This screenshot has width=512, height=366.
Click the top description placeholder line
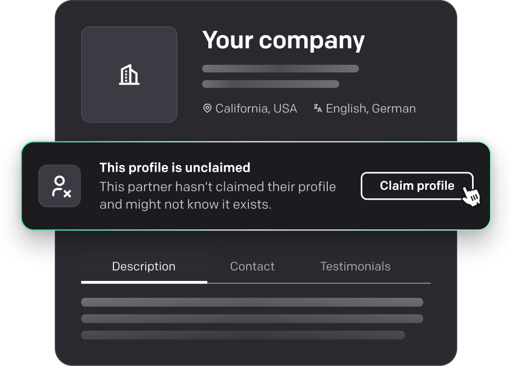[252, 302]
